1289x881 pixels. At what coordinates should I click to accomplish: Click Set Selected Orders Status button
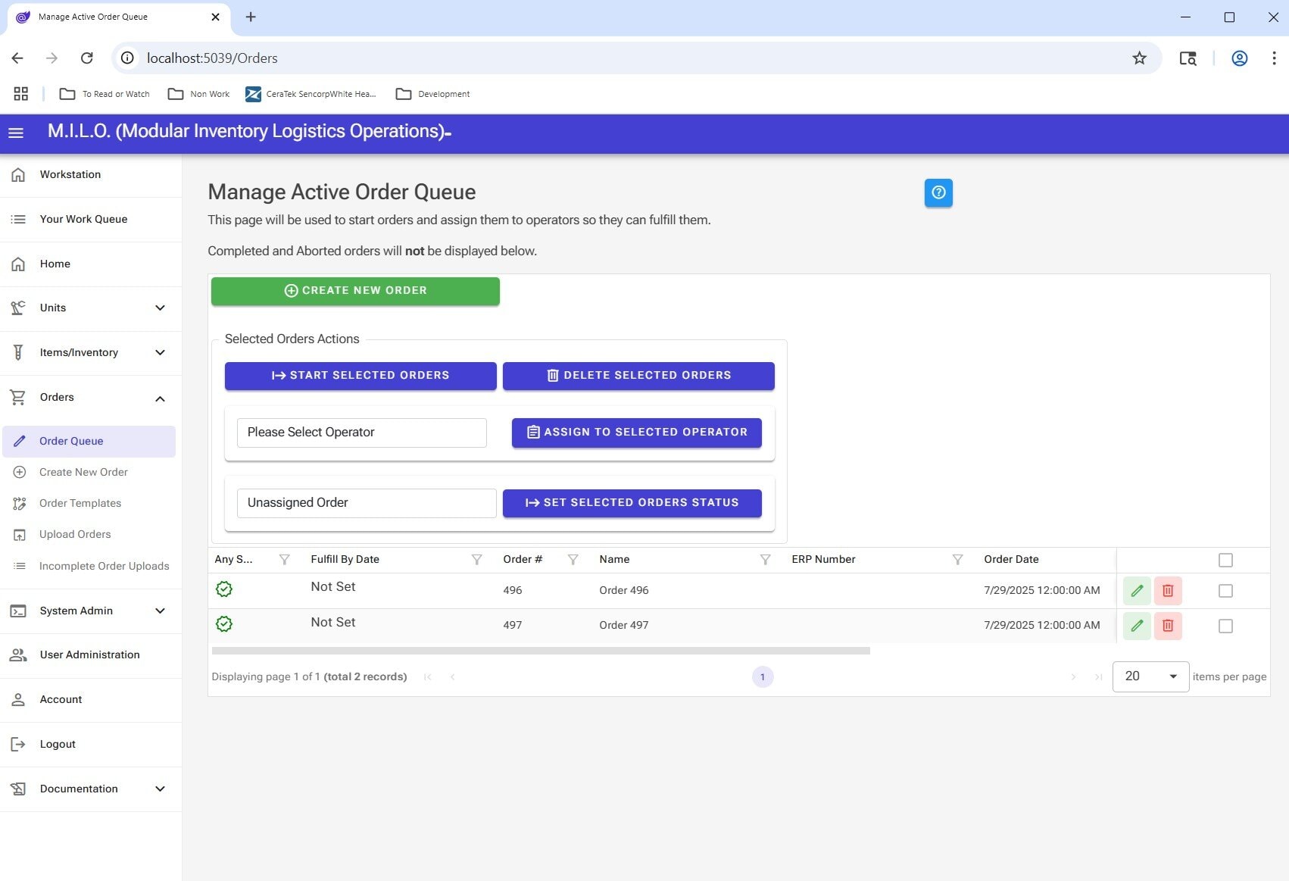click(x=632, y=503)
